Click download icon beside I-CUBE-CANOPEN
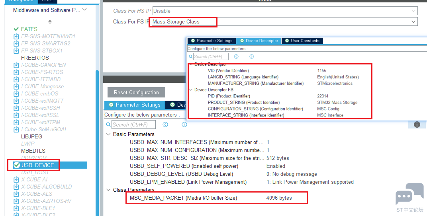Image resolution: width=427 pixels, height=216 pixels. (x=16, y=65)
